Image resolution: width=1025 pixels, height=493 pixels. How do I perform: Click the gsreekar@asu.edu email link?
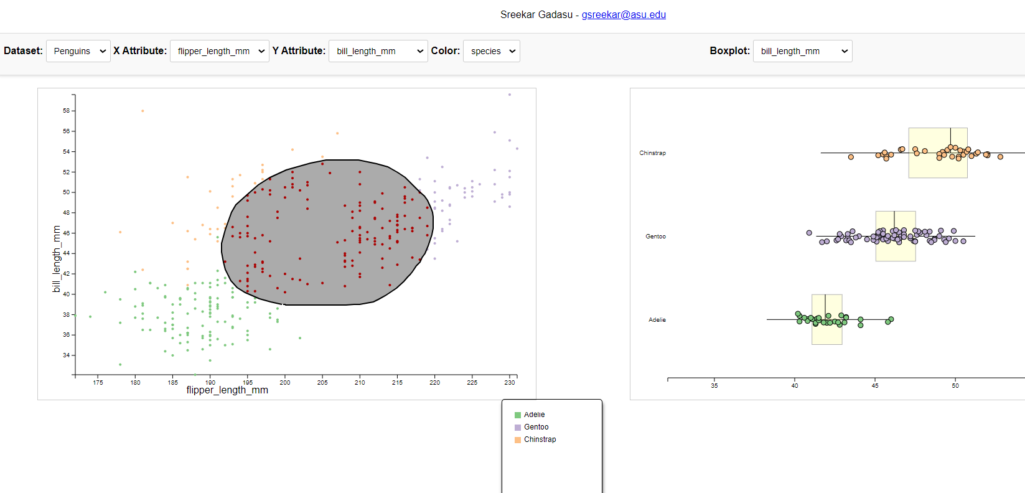click(x=624, y=15)
